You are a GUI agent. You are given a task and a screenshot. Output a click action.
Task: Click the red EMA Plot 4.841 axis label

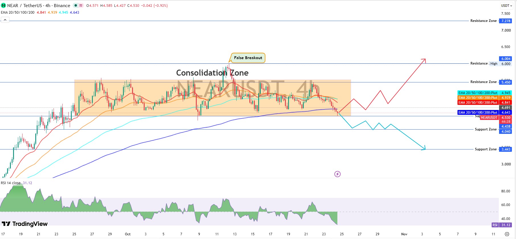tap(485, 103)
